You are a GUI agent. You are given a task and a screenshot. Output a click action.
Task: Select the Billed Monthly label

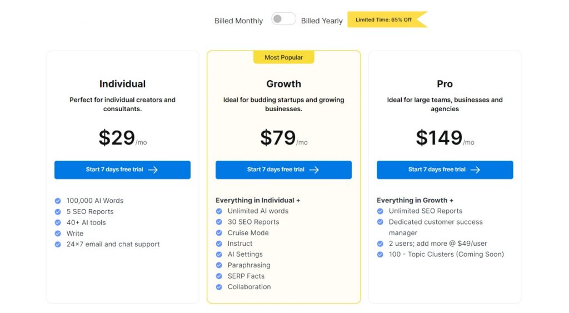238,21
